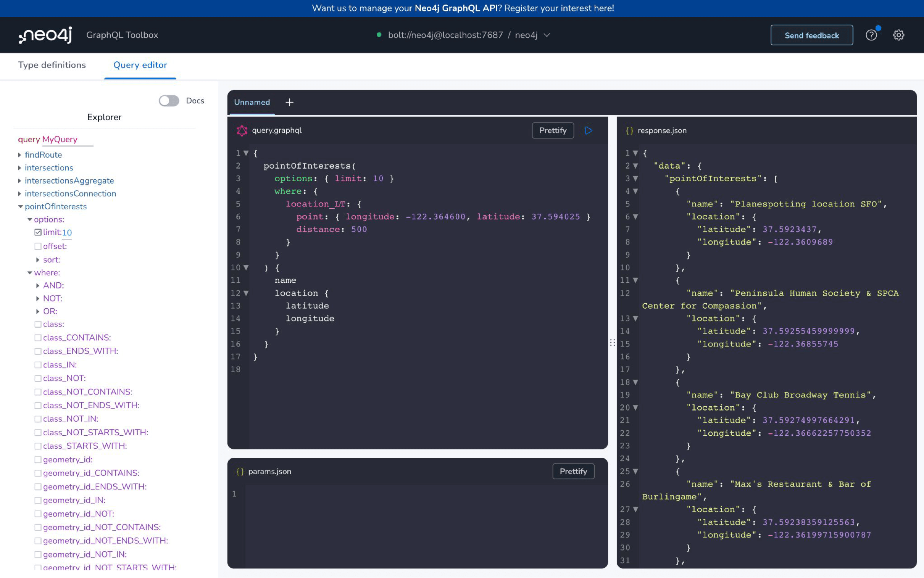Click the distance: 500 line in query
This screenshot has height=578, width=924.
(x=331, y=229)
